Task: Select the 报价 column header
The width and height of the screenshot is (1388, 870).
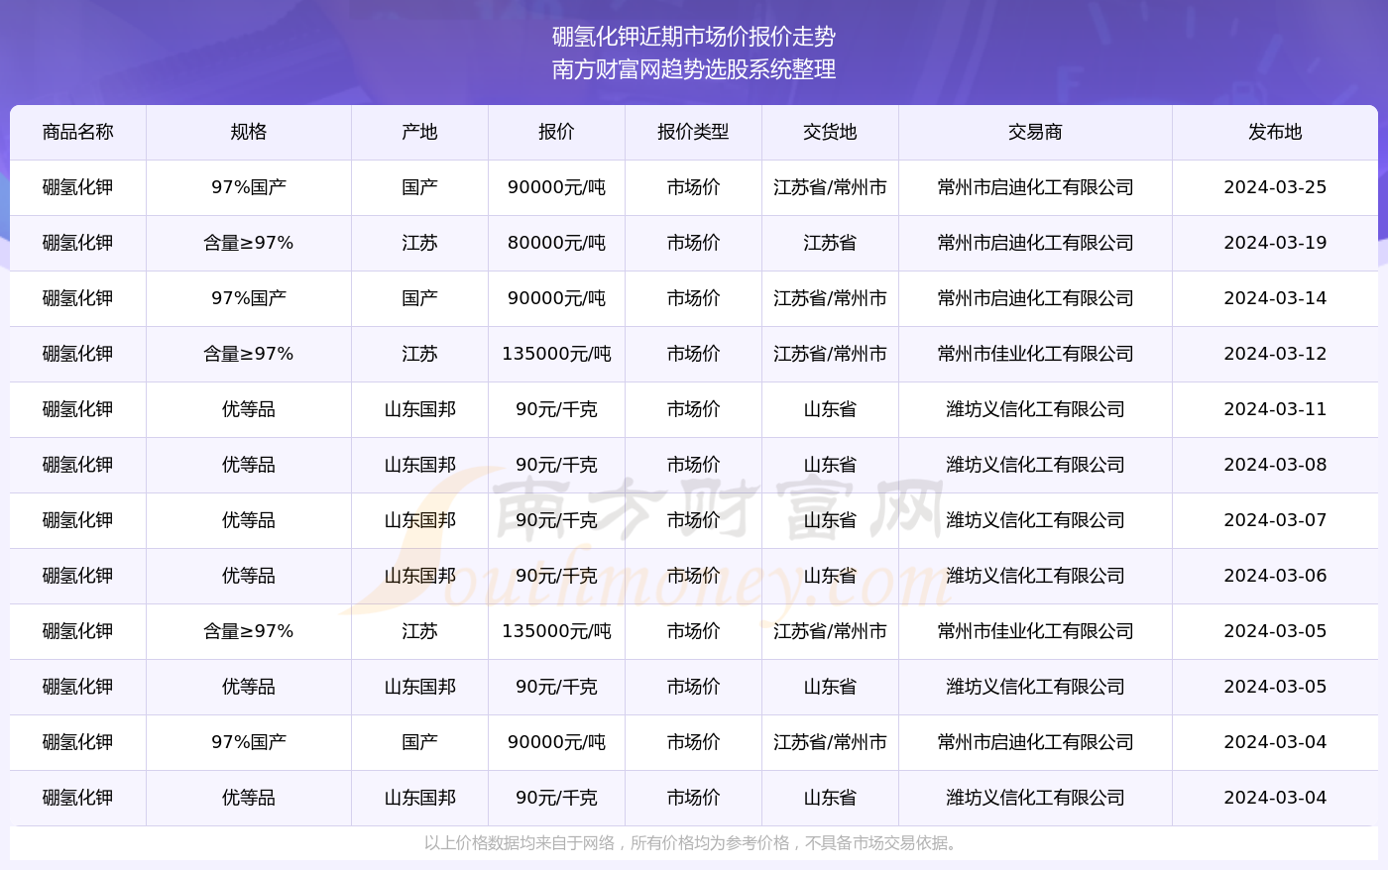Action: coord(556,132)
